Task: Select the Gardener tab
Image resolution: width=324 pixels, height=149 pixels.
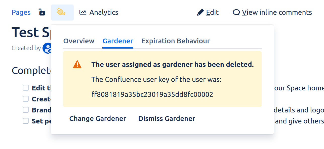Action: 118,41
